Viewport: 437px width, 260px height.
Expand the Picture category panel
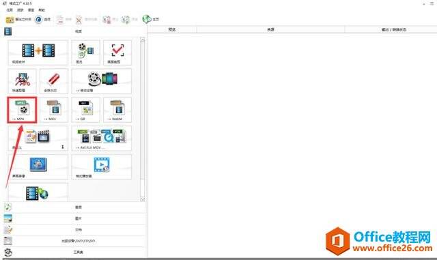click(74, 218)
